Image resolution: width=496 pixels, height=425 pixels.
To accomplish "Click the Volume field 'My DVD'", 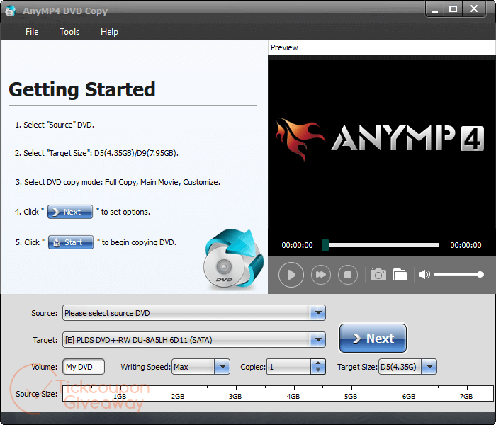I will pyautogui.click(x=84, y=367).
